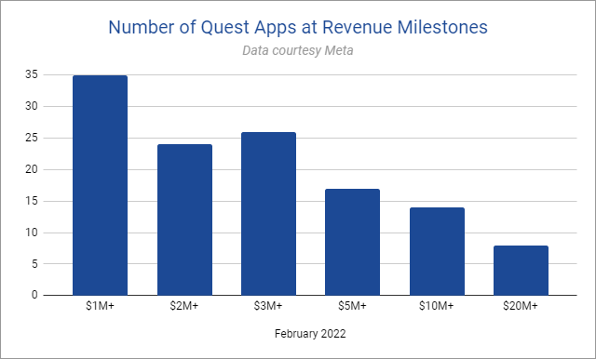Click the 25 y-axis value label
This screenshot has width=596, height=359.
[x=32, y=138]
